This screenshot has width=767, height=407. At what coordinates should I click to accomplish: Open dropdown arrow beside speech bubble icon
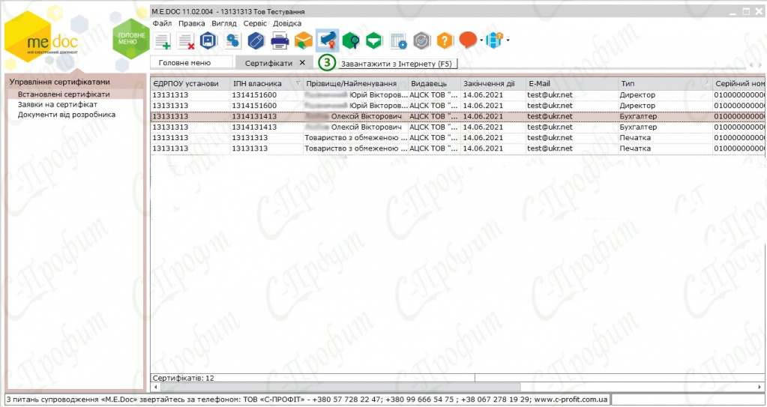pos(481,40)
